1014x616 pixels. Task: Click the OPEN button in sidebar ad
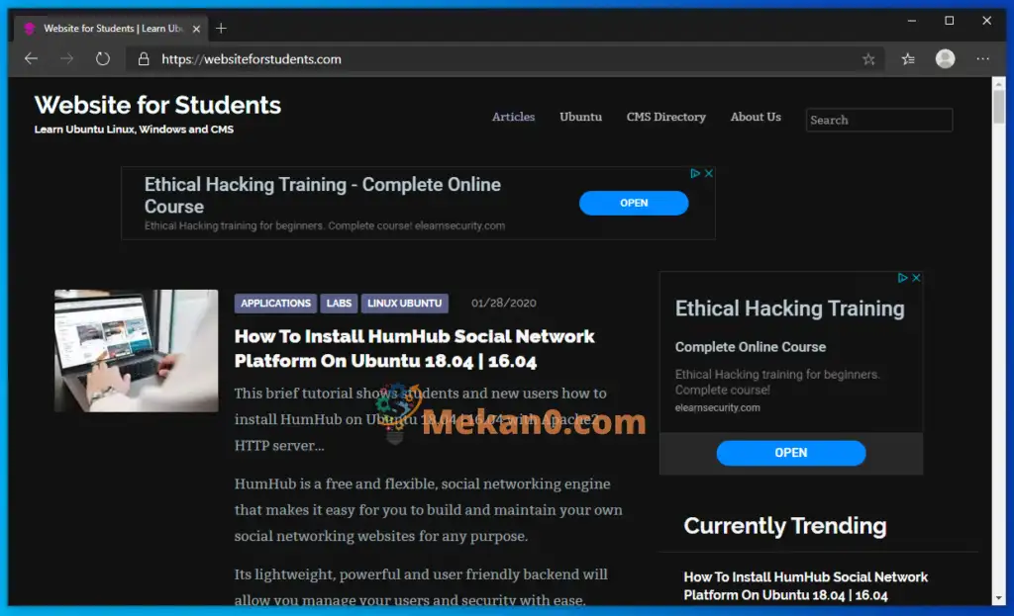(790, 453)
